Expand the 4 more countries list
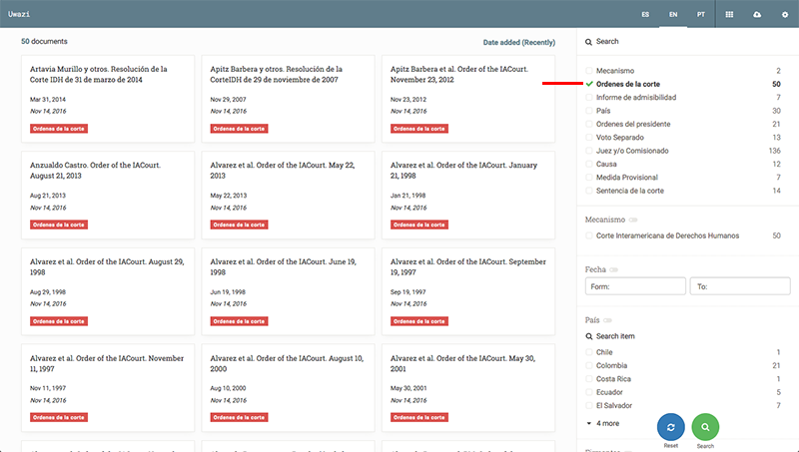 603,423
